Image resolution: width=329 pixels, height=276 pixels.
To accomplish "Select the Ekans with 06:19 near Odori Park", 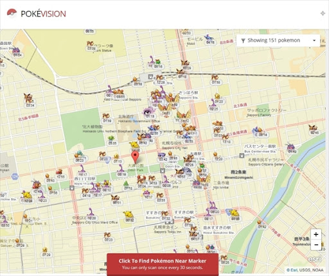I will pos(121,171).
